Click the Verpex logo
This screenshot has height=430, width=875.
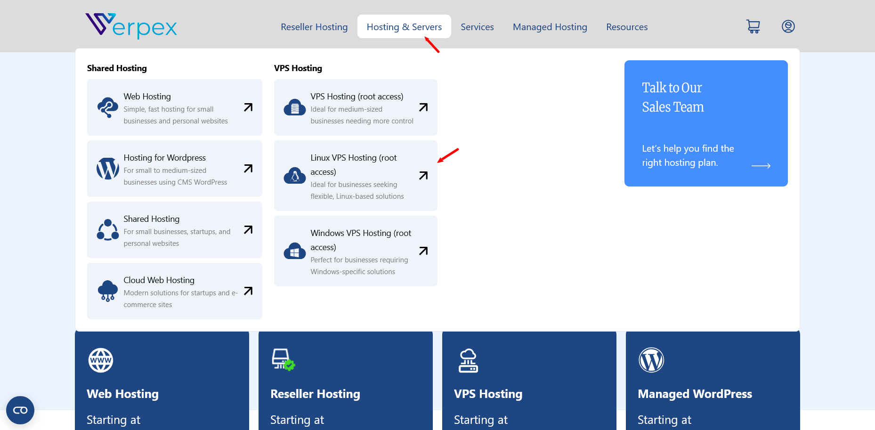point(131,26)
